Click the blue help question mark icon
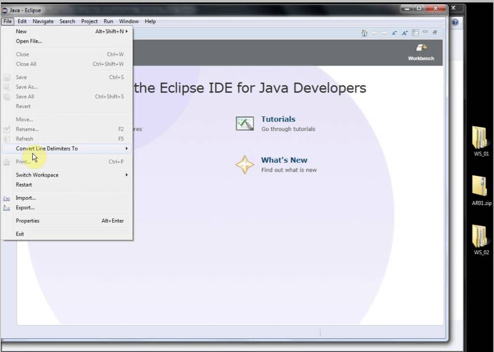 [455, 22]
